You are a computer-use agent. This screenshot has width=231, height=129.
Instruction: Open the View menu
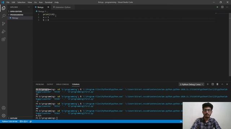click(x=30, y=3)
